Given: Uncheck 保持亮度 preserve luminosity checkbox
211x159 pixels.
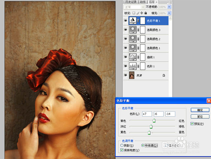Looking at the screenshot, I should [122, 150].
